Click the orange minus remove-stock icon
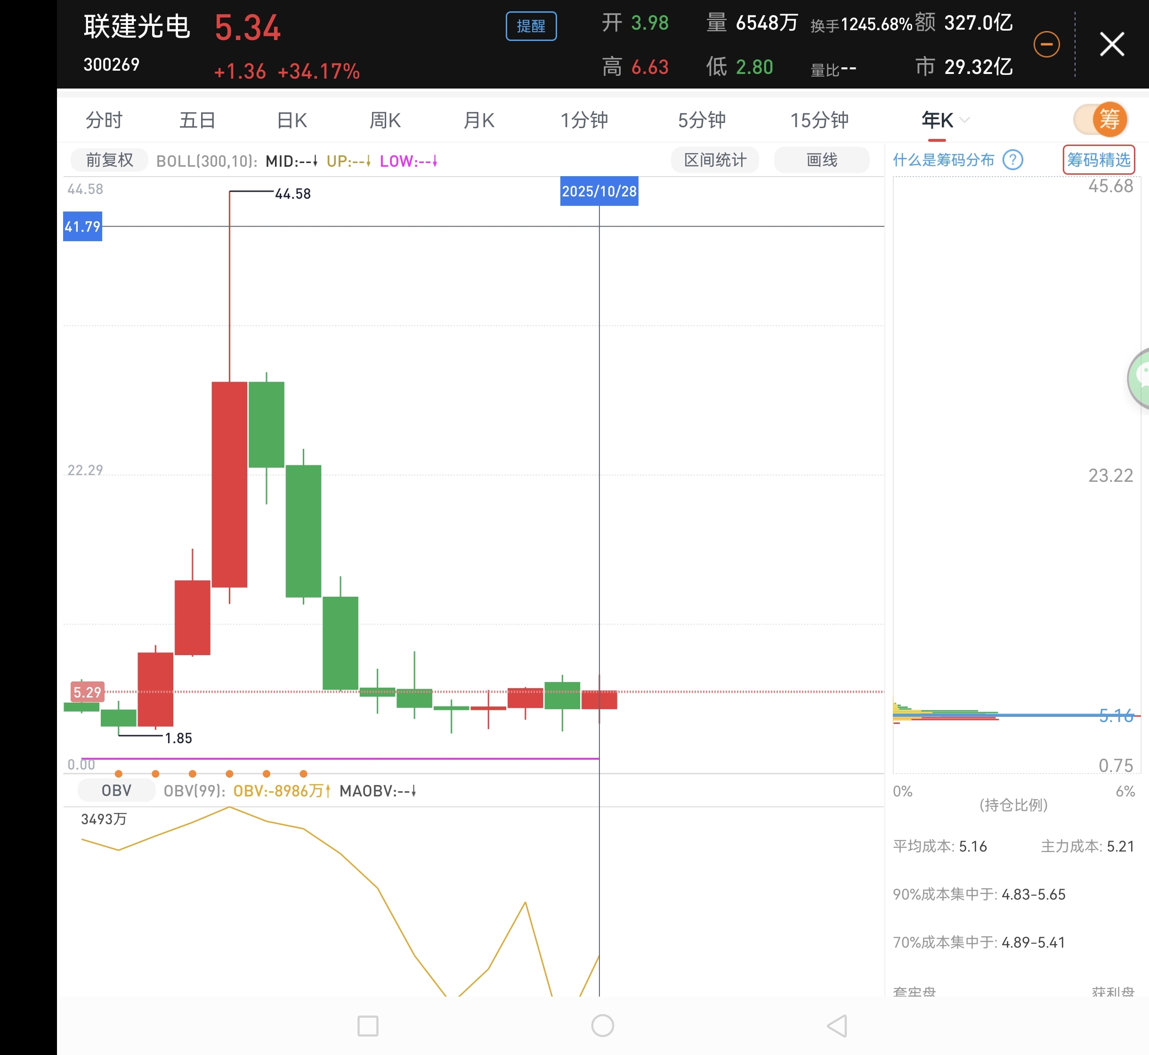 [1046, 45]
